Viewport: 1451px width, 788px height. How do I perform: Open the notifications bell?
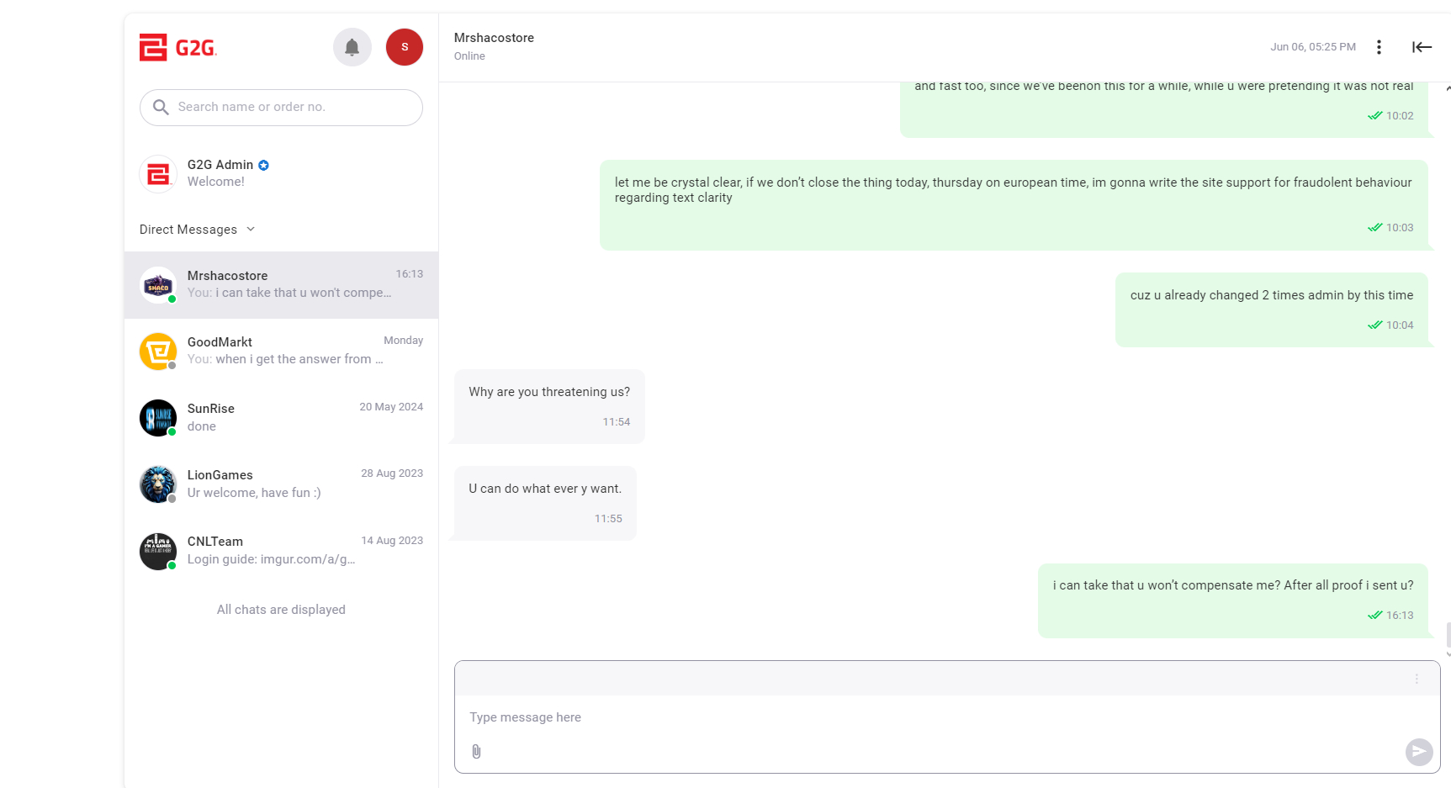(352, 47)
